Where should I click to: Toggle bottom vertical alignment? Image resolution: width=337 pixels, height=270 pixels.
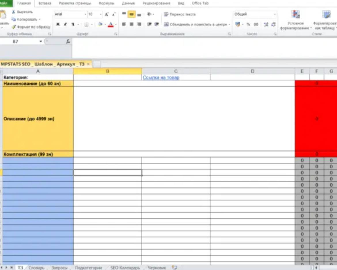[139, 14]
